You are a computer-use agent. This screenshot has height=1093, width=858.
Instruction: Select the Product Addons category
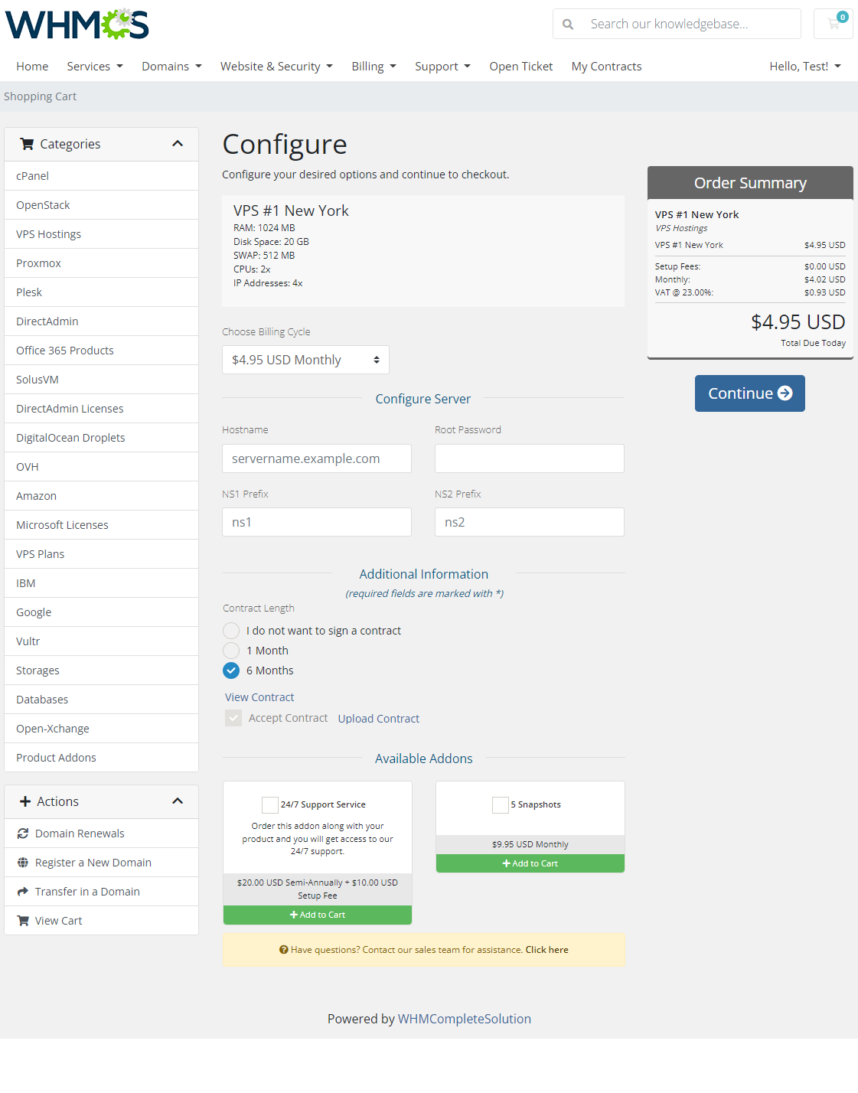coord(101,758)
